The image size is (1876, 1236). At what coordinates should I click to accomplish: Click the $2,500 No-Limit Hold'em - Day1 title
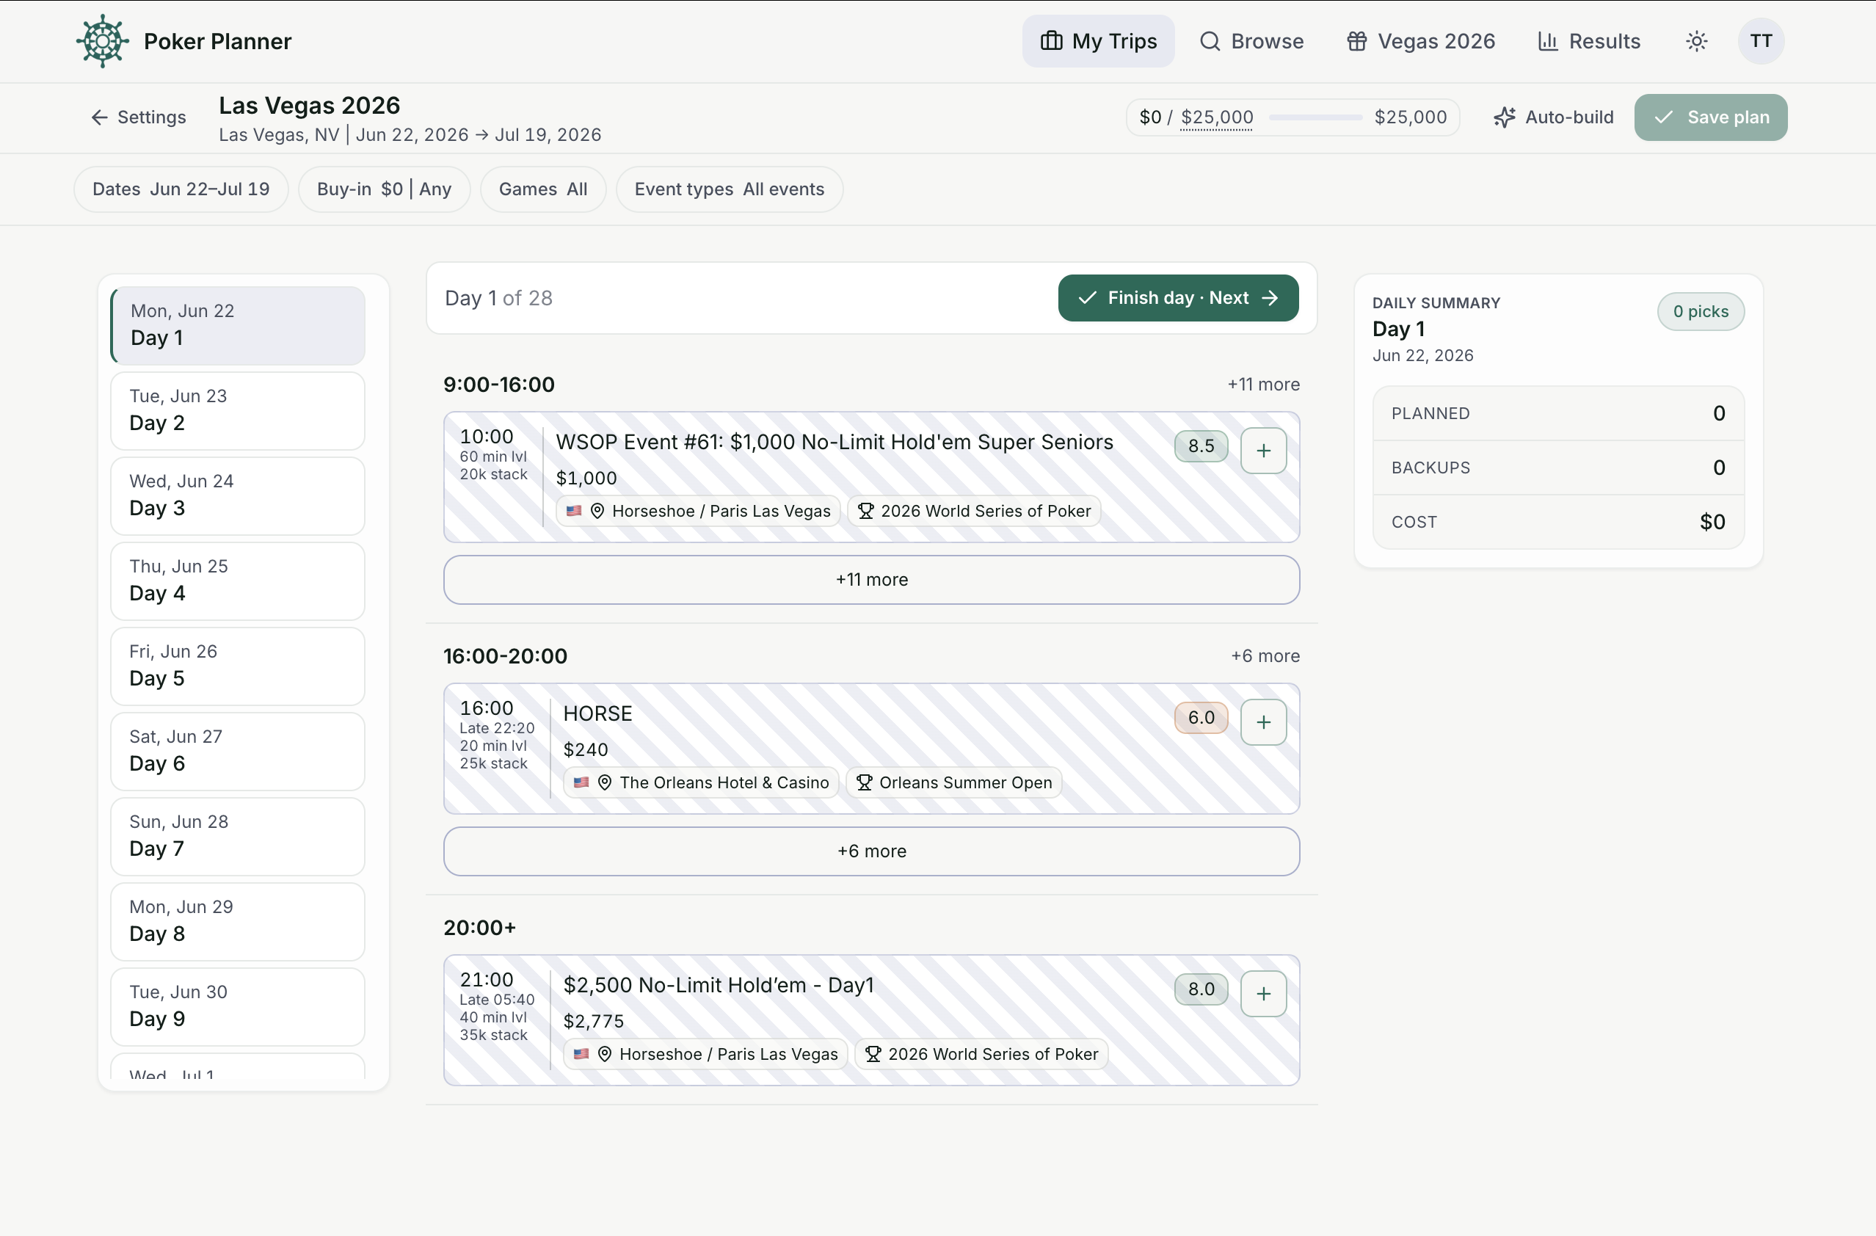[x=718, y=985]
